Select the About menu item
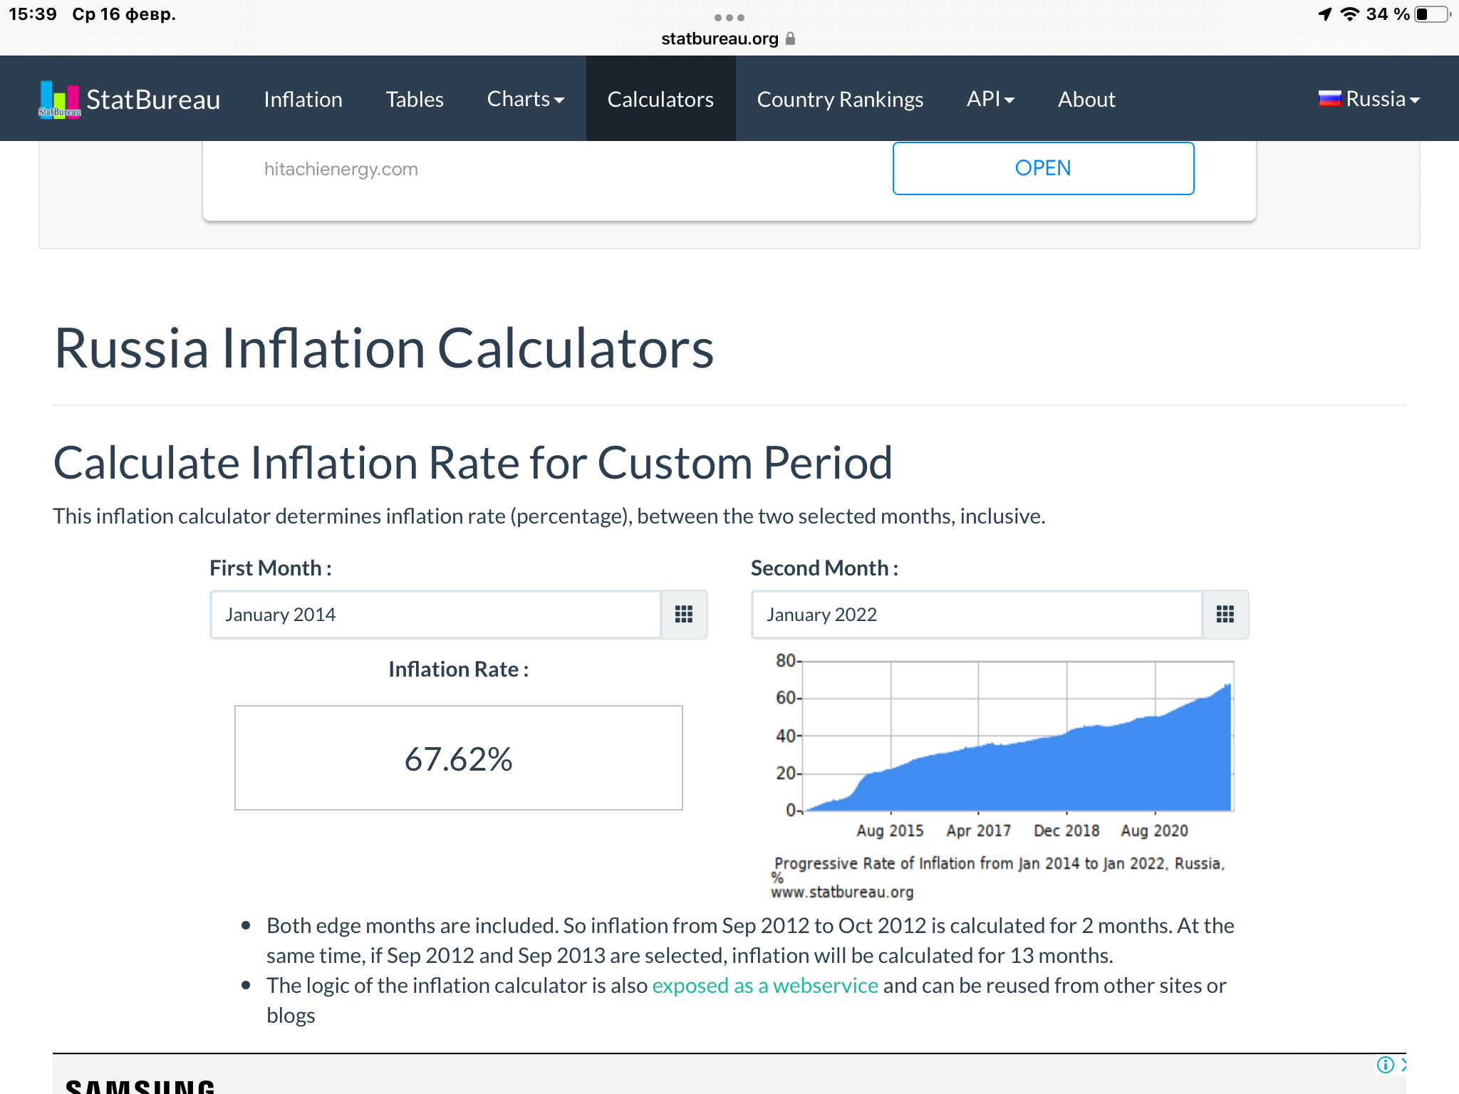Viewport: 1459px width, 1094px height. (x=1086, y=99)
